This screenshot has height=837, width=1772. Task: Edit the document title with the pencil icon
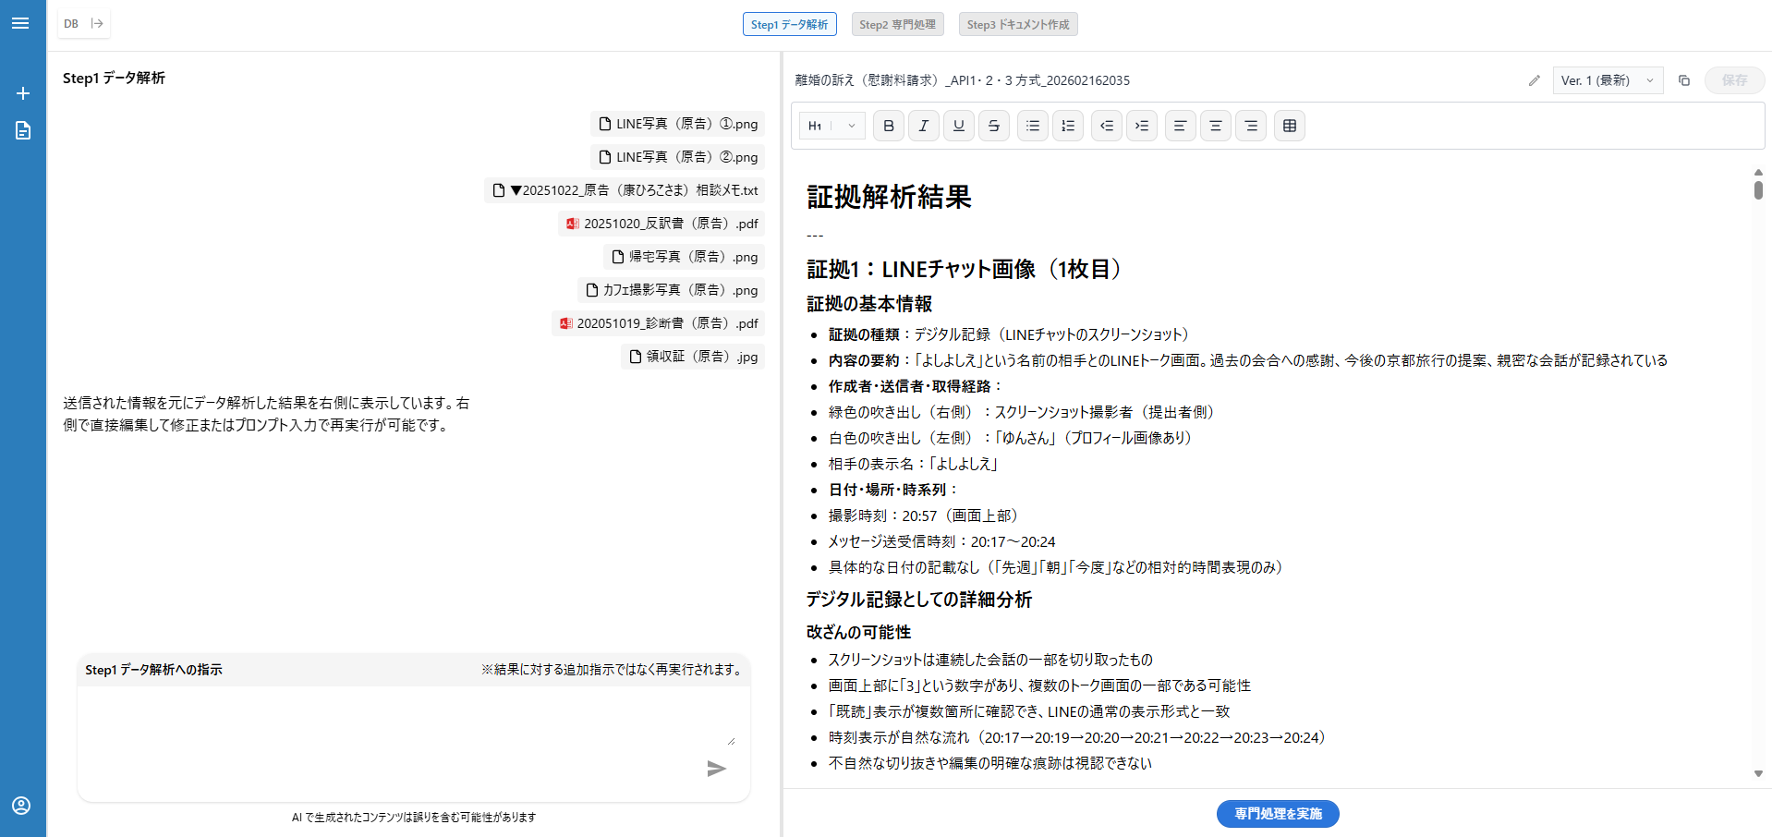1534,80
